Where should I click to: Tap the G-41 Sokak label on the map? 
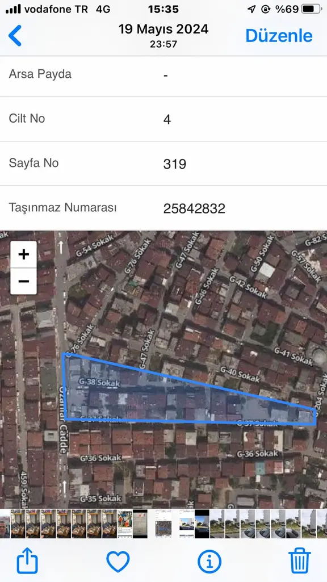tap(294, 355)
